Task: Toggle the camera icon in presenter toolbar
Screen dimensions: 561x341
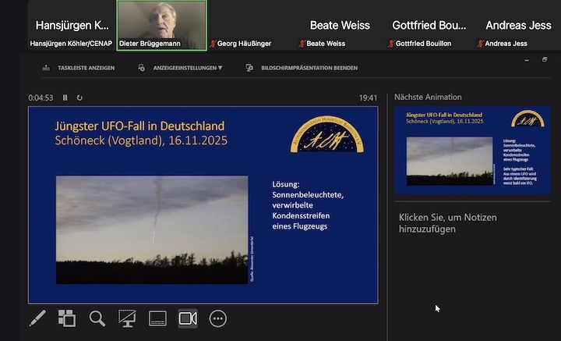Action: [188, 318]
